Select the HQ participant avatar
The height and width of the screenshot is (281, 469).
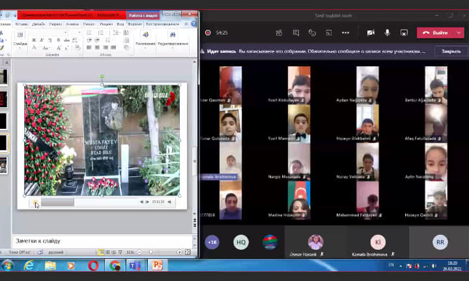pyautogui.click(x=241, y=242)
